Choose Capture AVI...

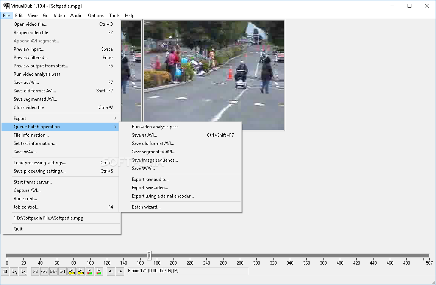coord(61,190)
